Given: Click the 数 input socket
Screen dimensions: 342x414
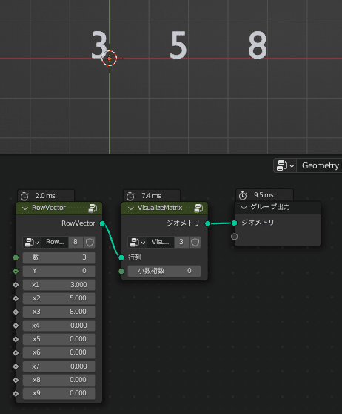Looking at the screenshot, I should [16, 257].
